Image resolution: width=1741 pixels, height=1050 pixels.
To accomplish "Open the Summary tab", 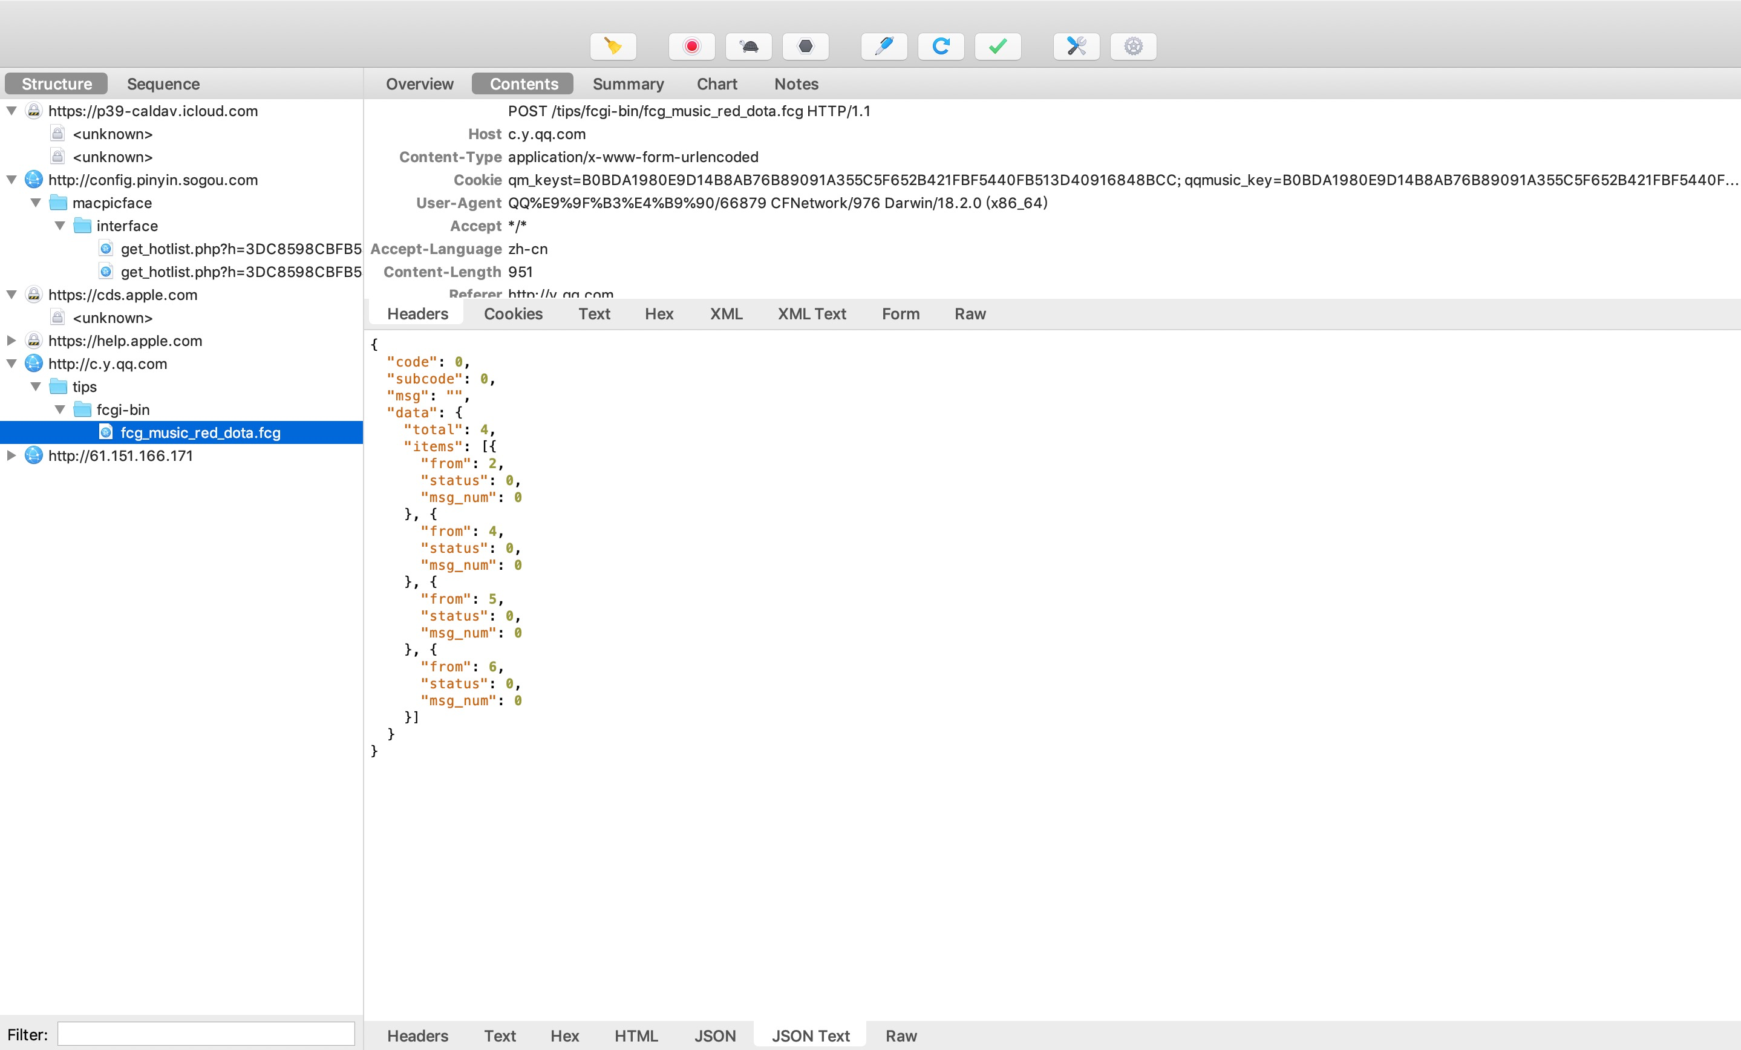I will tap(627, 84).
